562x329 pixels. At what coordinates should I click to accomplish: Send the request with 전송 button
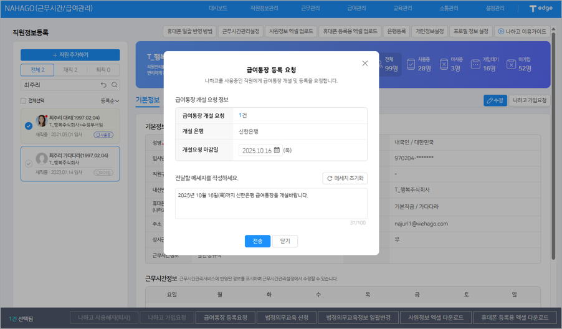click(257, 241)
